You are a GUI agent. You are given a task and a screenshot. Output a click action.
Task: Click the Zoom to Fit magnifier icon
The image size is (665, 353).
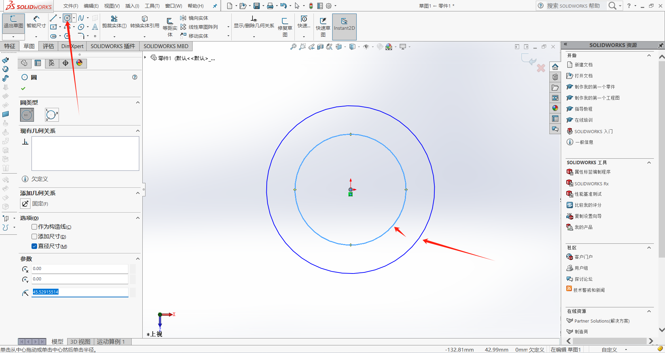293,47
